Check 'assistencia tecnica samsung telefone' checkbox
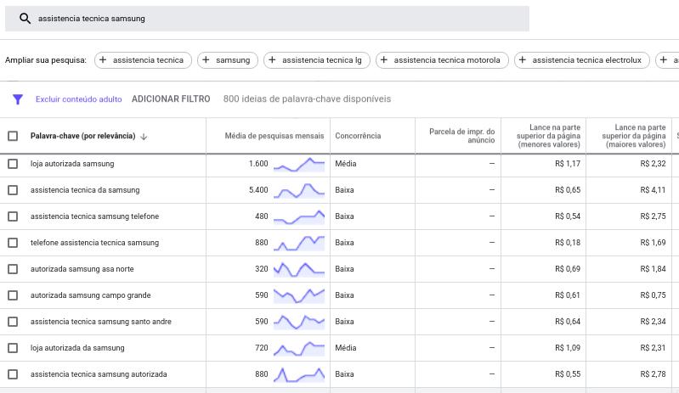Screen dimensions: 679x393 point(13,216)
